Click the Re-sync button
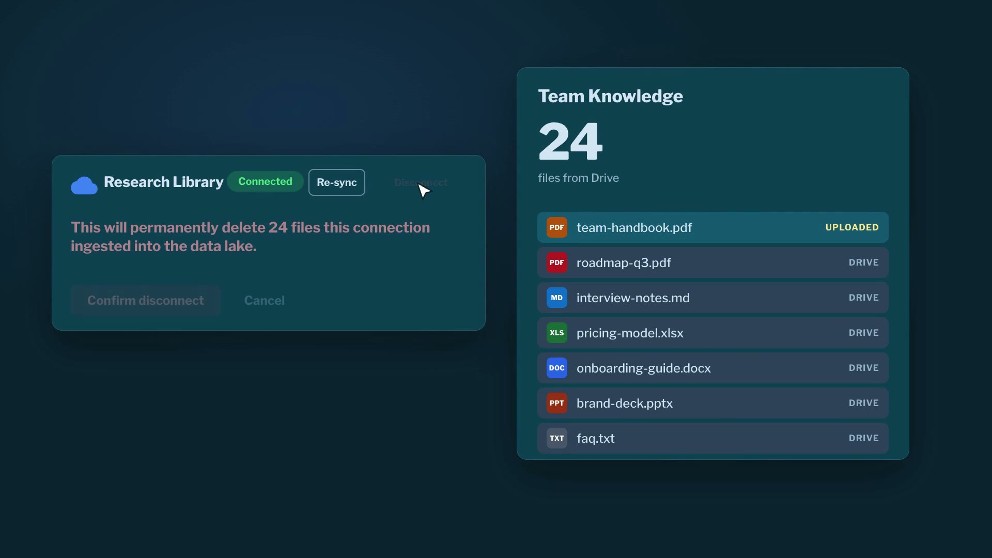The height and width of the screenshot is (558, 992). (x=337, y=182)
